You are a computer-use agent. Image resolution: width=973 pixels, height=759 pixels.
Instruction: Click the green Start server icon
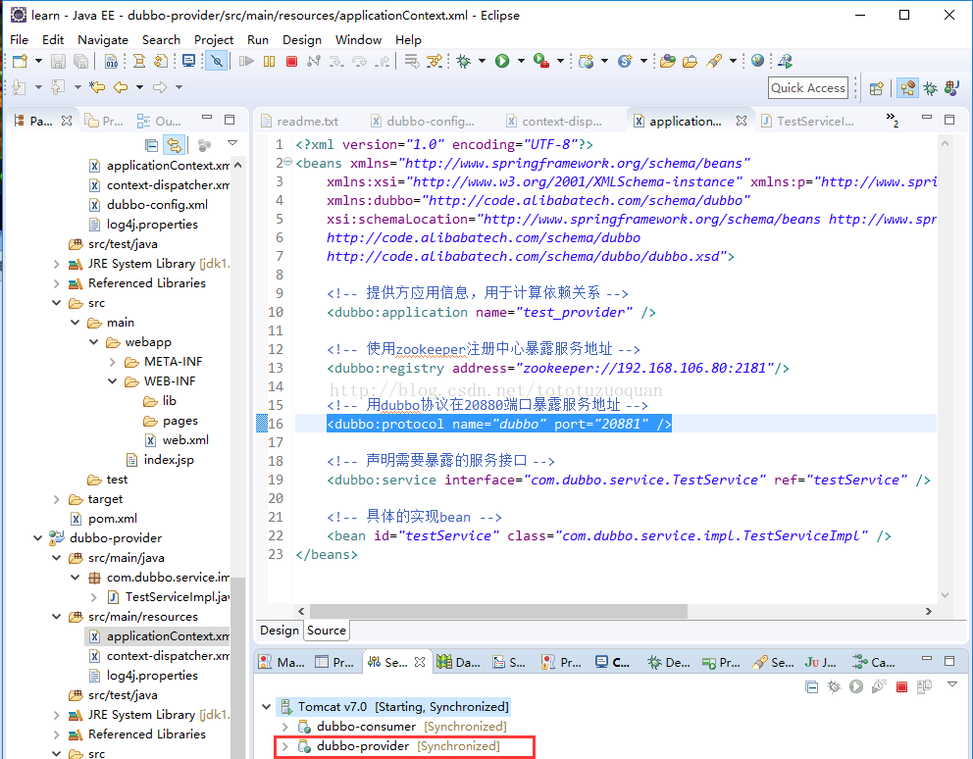point(856,686)
